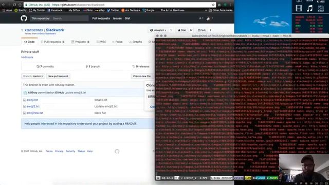Click The Art of Manliness bookmark
The width and height of the screenshot is (329, 185).
coord(173,10)
